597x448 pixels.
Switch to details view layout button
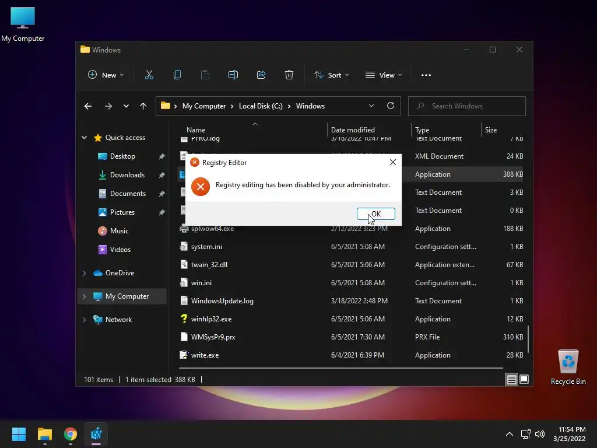click(x=511, y=379)
